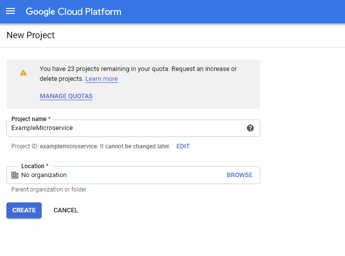Screen dimensions: 345x256
Task: Click the ExampleMicroservice text in name field
Action: [x=42, y=128]
